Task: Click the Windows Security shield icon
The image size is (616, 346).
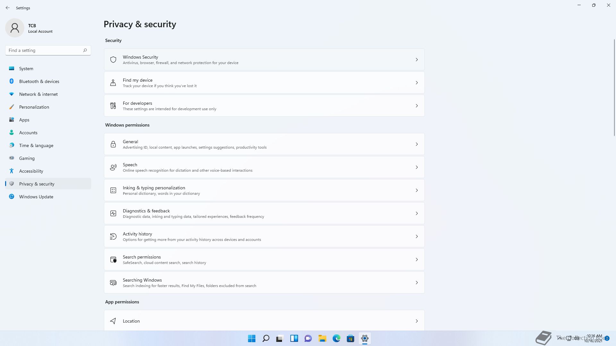Action: click(113, 60)
